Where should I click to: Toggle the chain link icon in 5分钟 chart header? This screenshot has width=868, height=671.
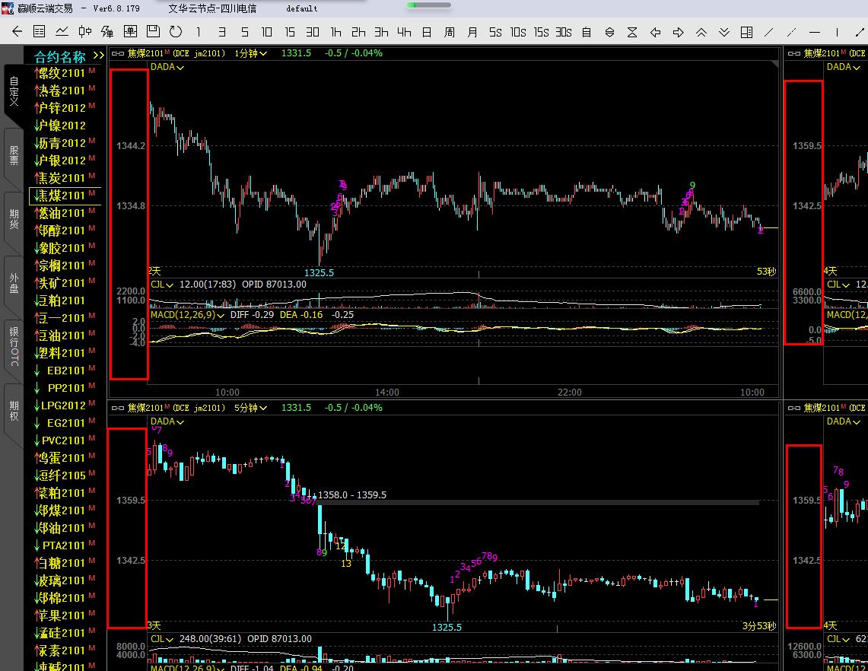(x=118, y=408)
